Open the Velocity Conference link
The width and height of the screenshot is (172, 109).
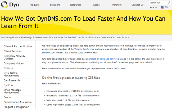click(x=84, y=49)
